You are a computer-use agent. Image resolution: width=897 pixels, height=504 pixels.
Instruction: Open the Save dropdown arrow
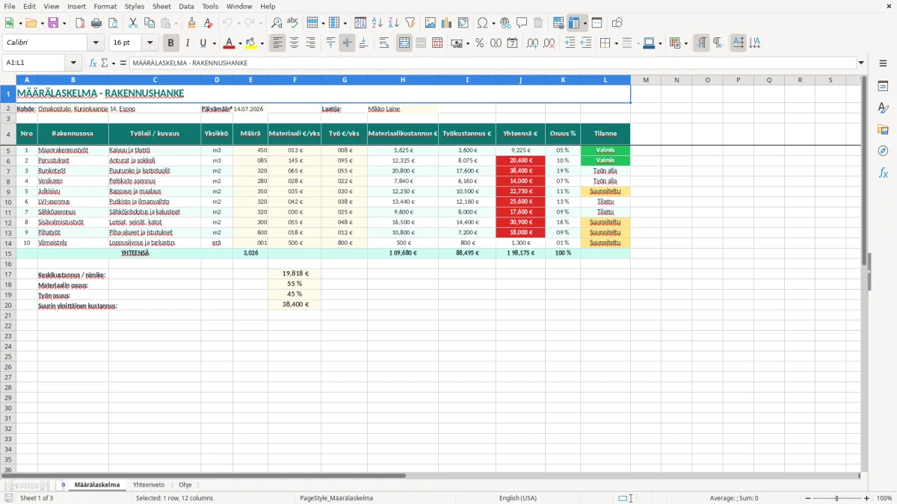64,23
